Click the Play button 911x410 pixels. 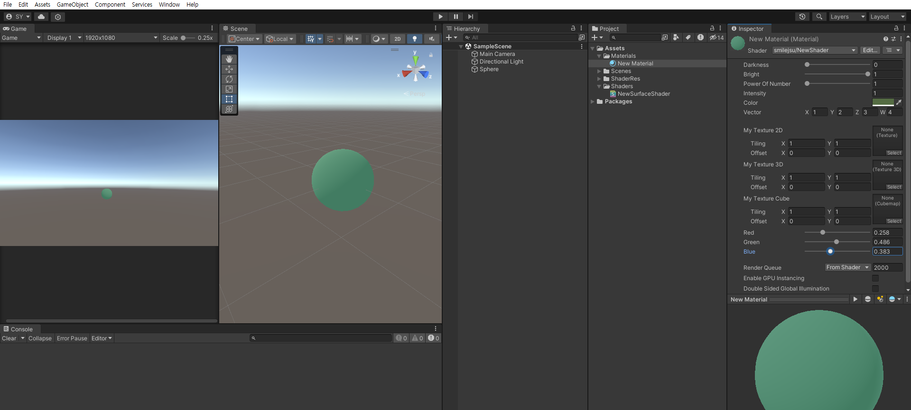(x=440, y=17)
